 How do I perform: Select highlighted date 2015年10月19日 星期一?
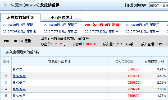click(104, 25)
